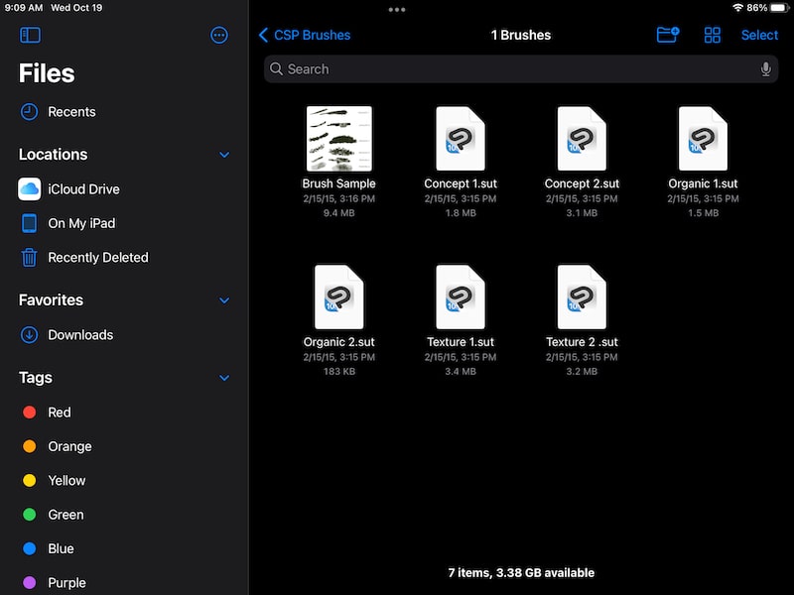Viewport: 794px width, 595px height.
Task: Click the Orange tag color dot
Action: tap(30, 446)
